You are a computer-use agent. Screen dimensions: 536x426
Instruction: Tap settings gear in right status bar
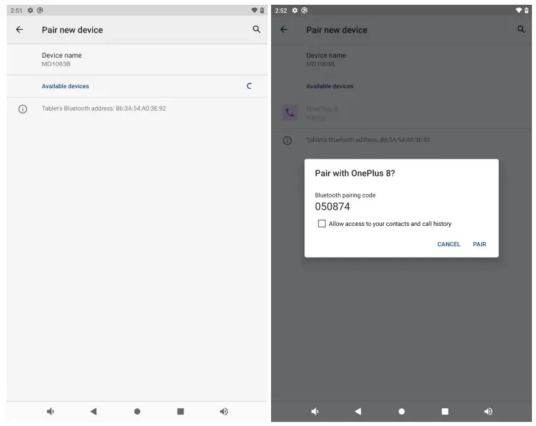pos(295,10)
